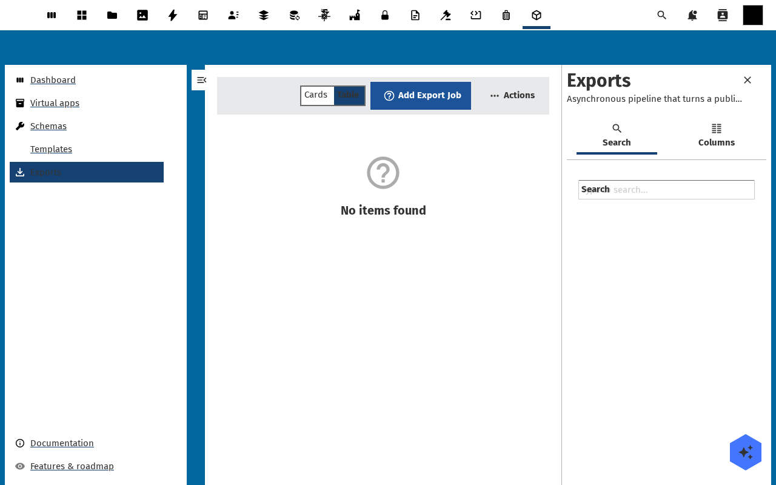Focus the Search input field

coord(666,190)
